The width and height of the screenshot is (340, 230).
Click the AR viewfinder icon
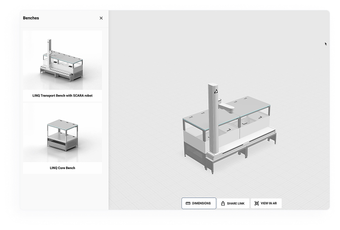click(x=256, y=203)
